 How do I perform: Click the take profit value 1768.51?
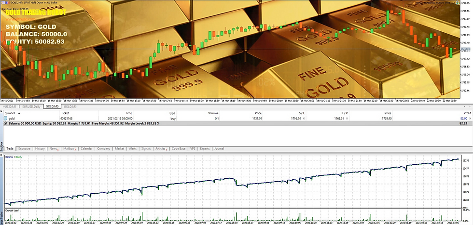tap(339, 119)
